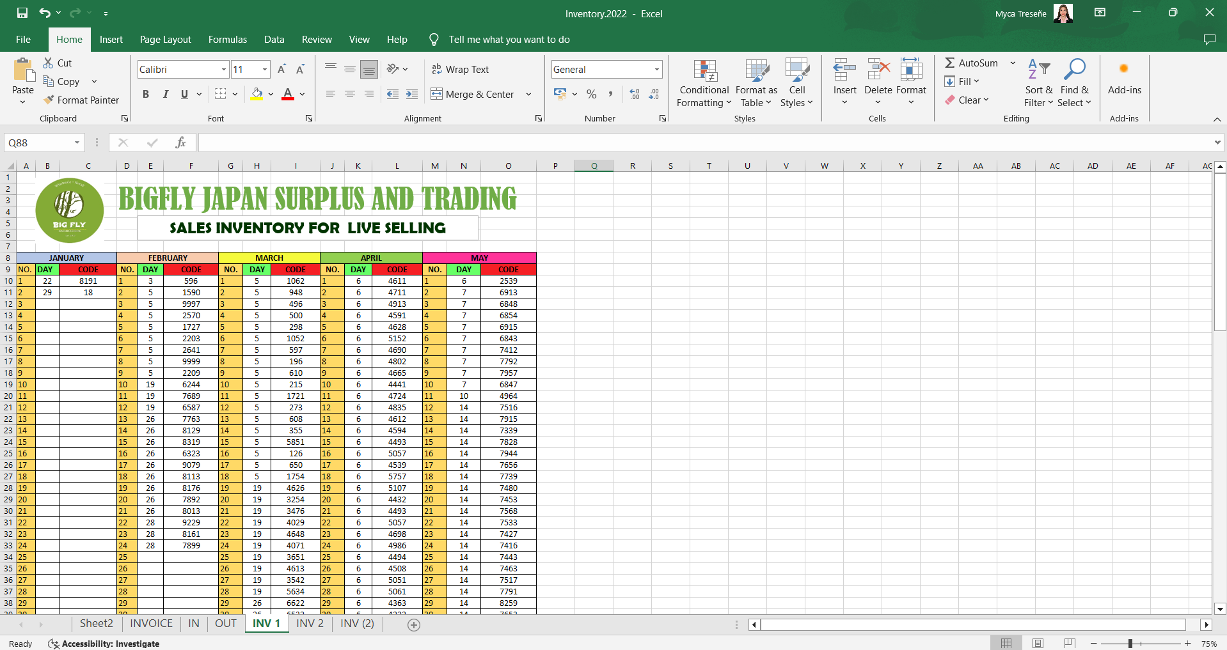Open the Calibri font name dropdown
Viewport: 1227px width, 650px height.
(224, 69)
